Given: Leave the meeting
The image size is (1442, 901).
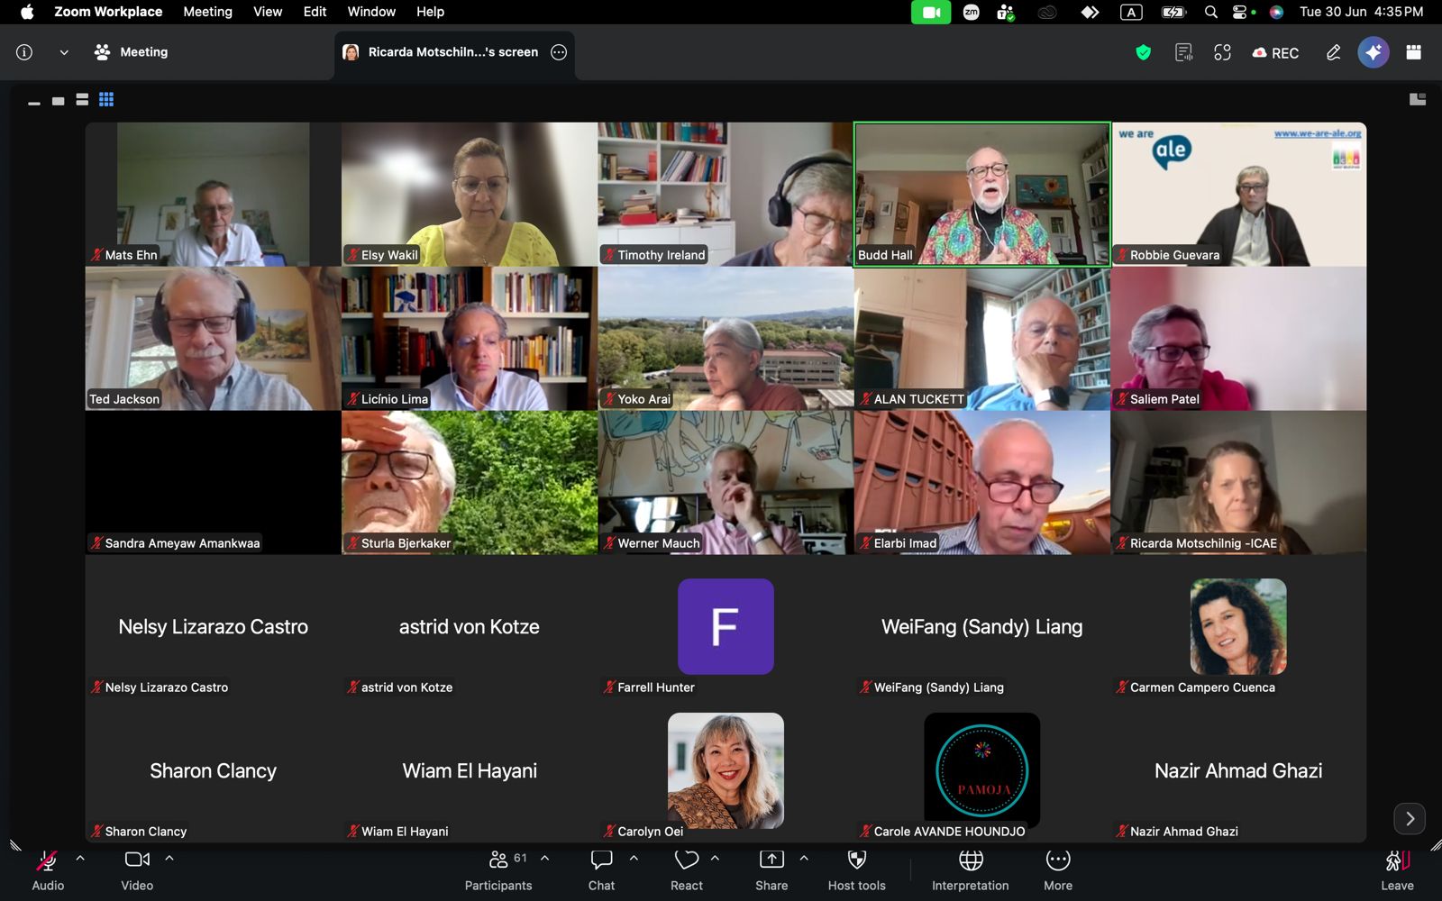Looking at the screenshot, I should 1397,869.
